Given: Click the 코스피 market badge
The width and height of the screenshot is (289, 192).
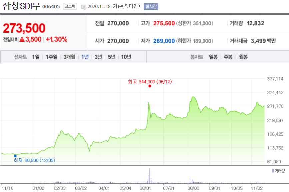Looking at the screenshot, I should 70,6.
